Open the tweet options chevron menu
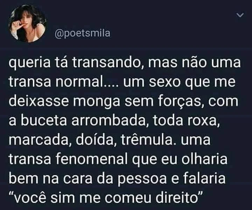 (x=240, y=15)
